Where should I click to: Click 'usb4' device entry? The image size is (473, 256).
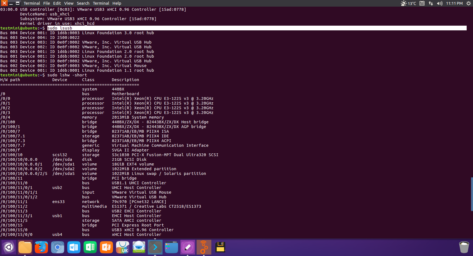[57, 234]
